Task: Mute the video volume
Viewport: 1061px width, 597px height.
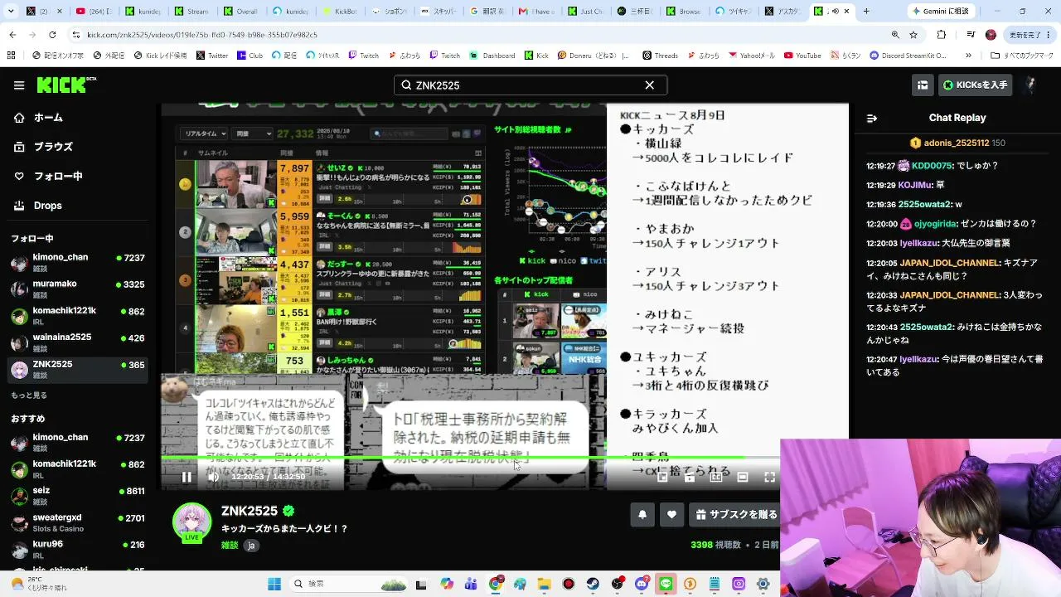Action: tap(213, 477)
